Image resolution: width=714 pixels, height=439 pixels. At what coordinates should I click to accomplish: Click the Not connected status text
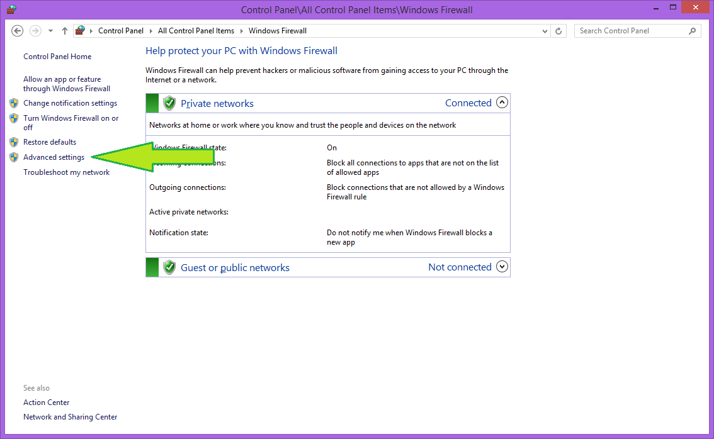460,267
